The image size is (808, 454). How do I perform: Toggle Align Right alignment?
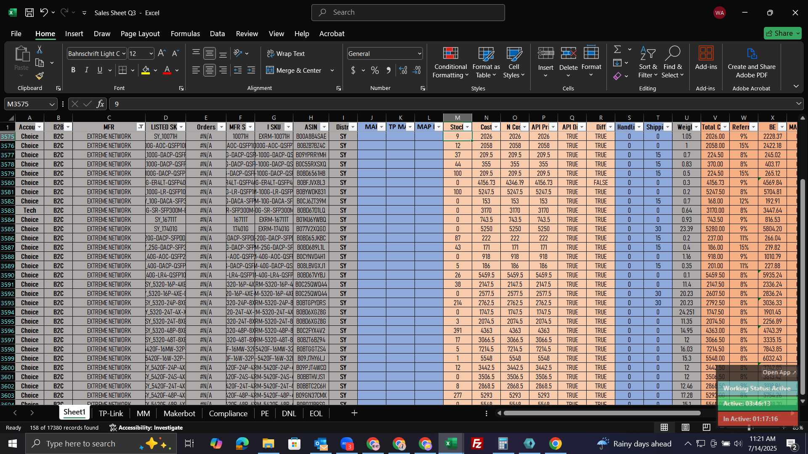(x=223, y=70)
